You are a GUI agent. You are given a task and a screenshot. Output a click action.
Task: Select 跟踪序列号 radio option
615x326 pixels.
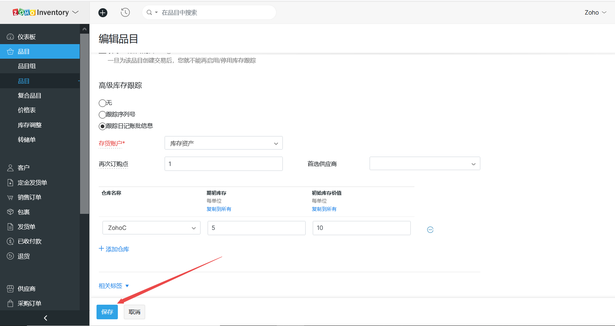pyautogui.click(x=102, y=115)
